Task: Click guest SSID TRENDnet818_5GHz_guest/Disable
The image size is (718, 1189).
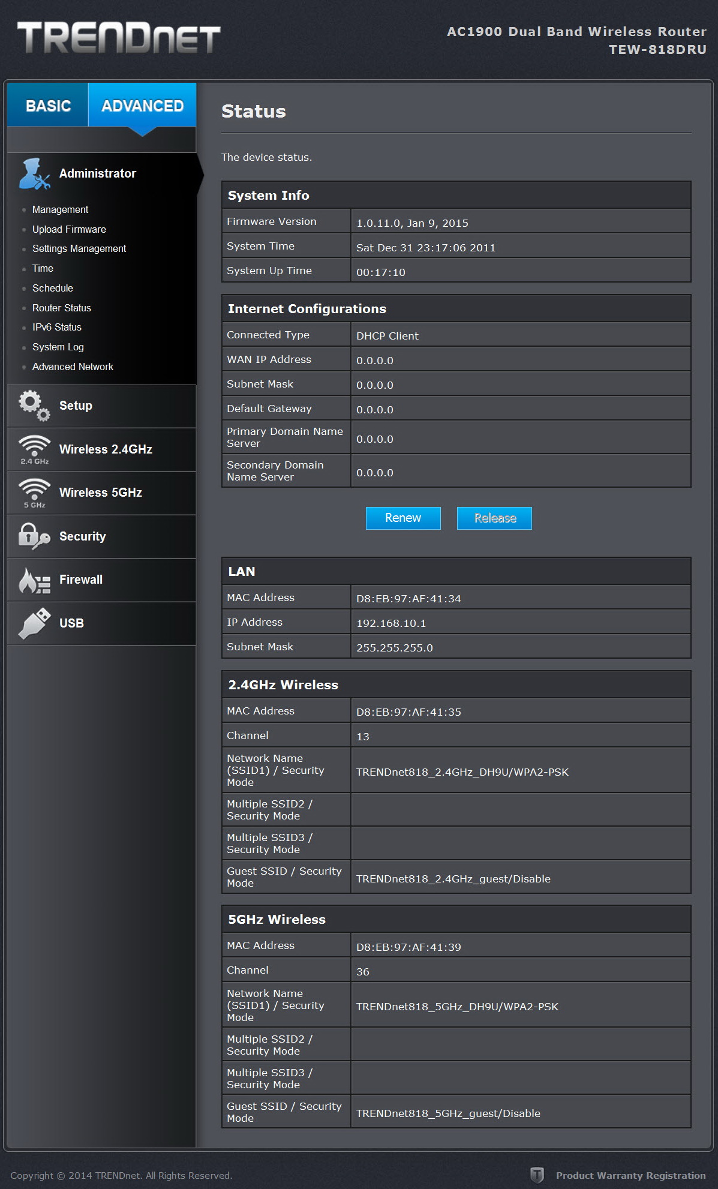Action: pyautogui.click(x=448, y=1113)
